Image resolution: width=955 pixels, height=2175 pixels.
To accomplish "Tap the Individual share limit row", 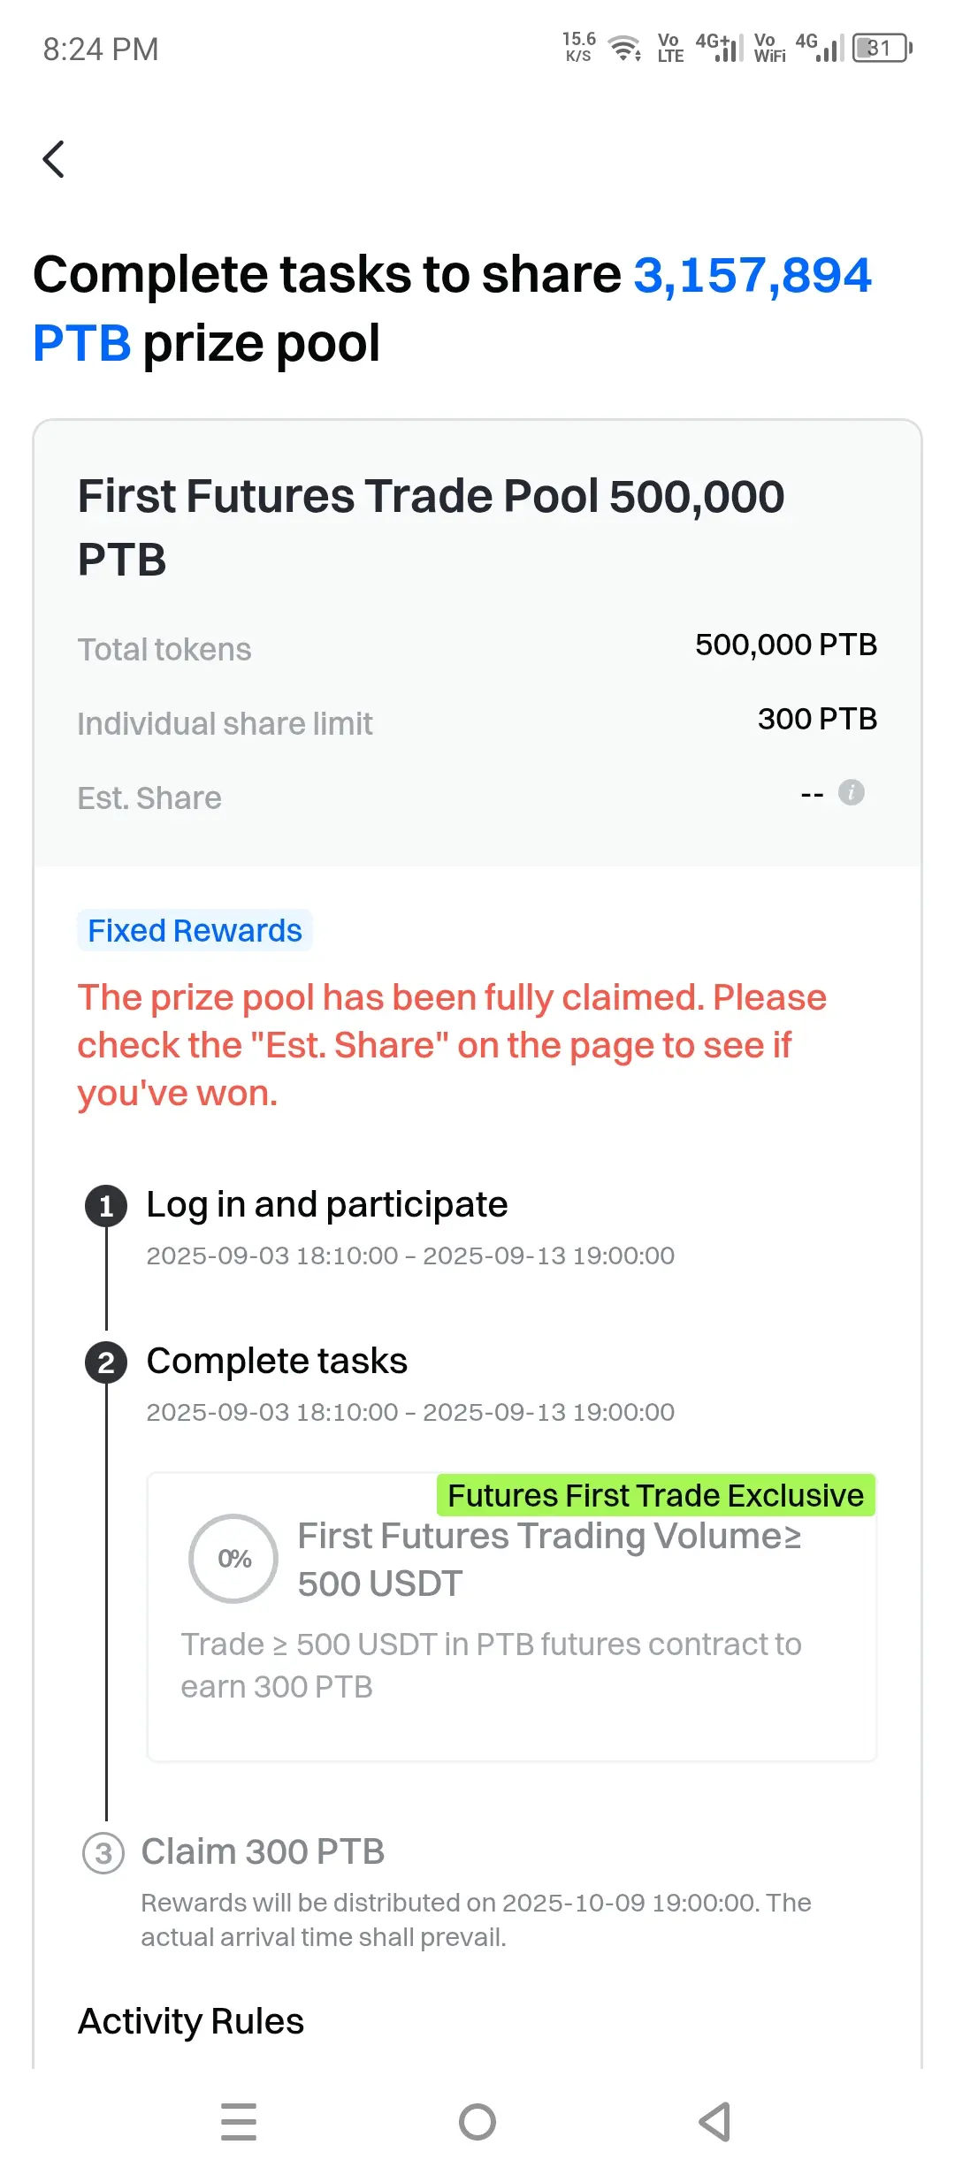I will 477,721.
